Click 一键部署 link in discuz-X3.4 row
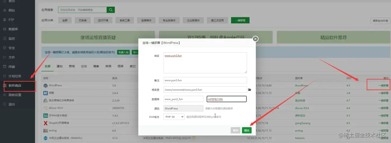 [383, 108]
